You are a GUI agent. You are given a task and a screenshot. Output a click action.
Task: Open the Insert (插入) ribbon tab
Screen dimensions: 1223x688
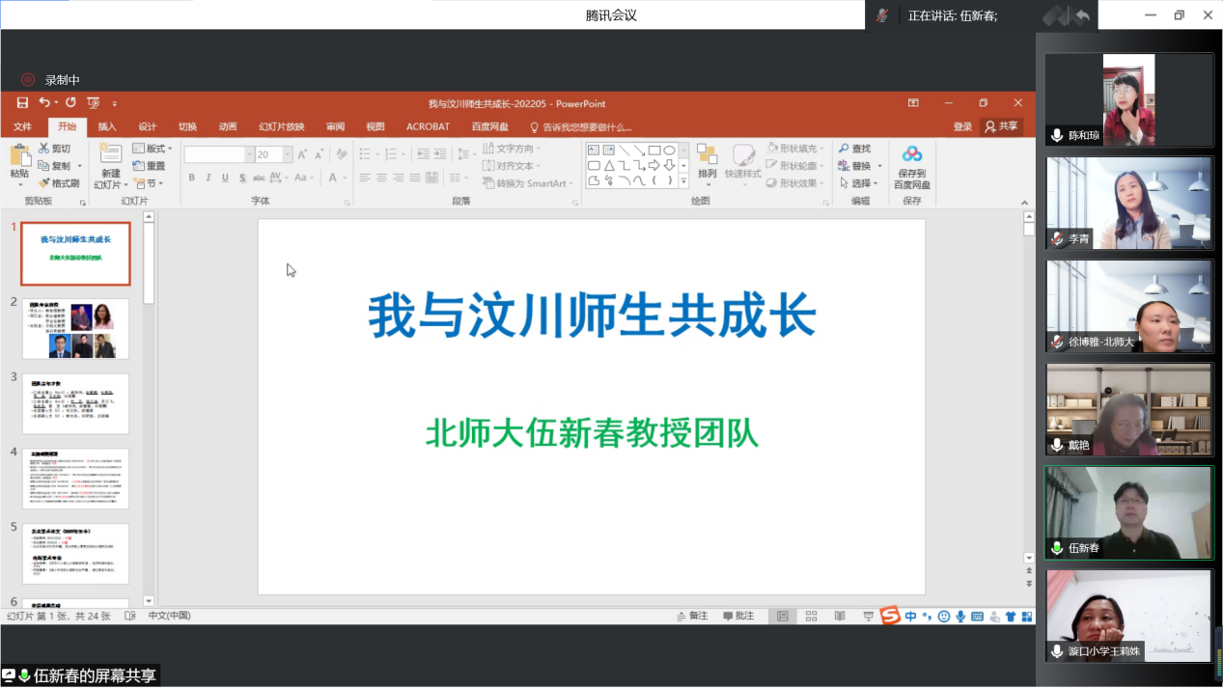tap(107, 126)
